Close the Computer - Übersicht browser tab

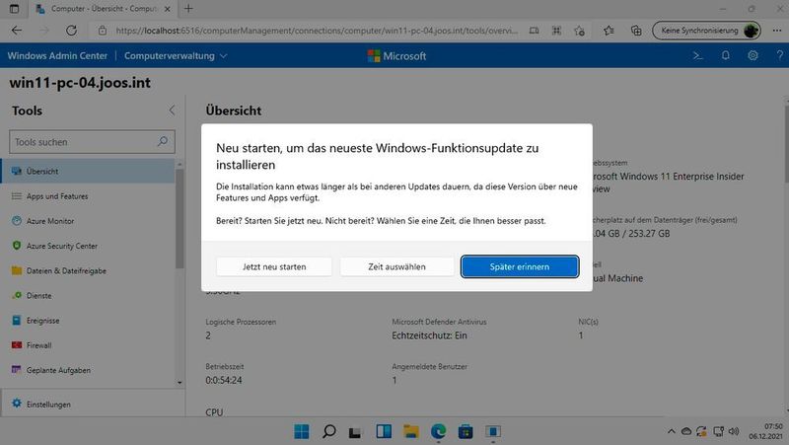[x=168, y=9]
